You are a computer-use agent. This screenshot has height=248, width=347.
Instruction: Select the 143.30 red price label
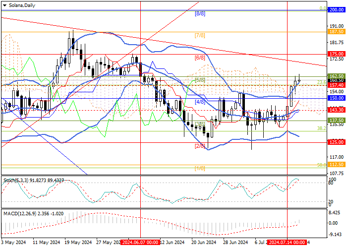337,110
